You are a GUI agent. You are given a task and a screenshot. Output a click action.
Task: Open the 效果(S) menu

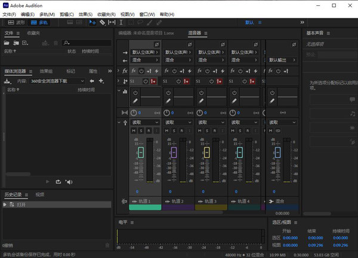[x=86, y=14]
